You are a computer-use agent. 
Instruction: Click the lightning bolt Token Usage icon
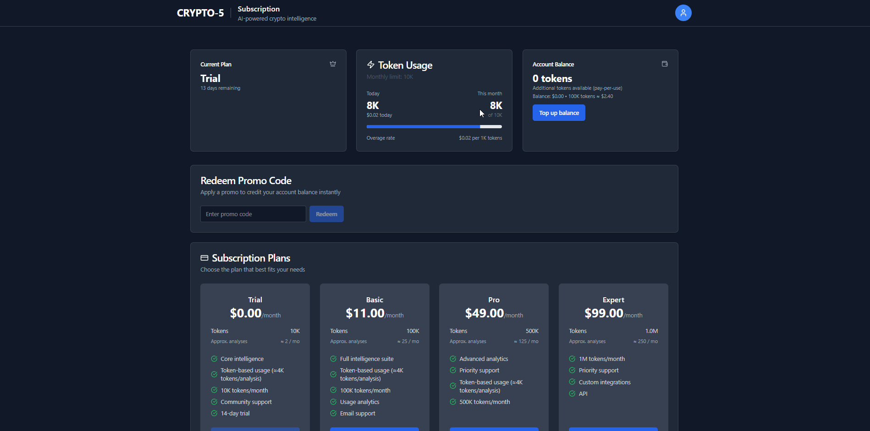371,65
